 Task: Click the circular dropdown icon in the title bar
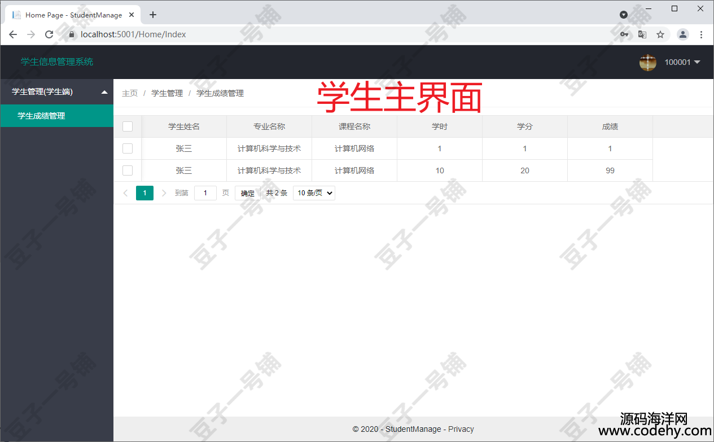click(624, 15)
